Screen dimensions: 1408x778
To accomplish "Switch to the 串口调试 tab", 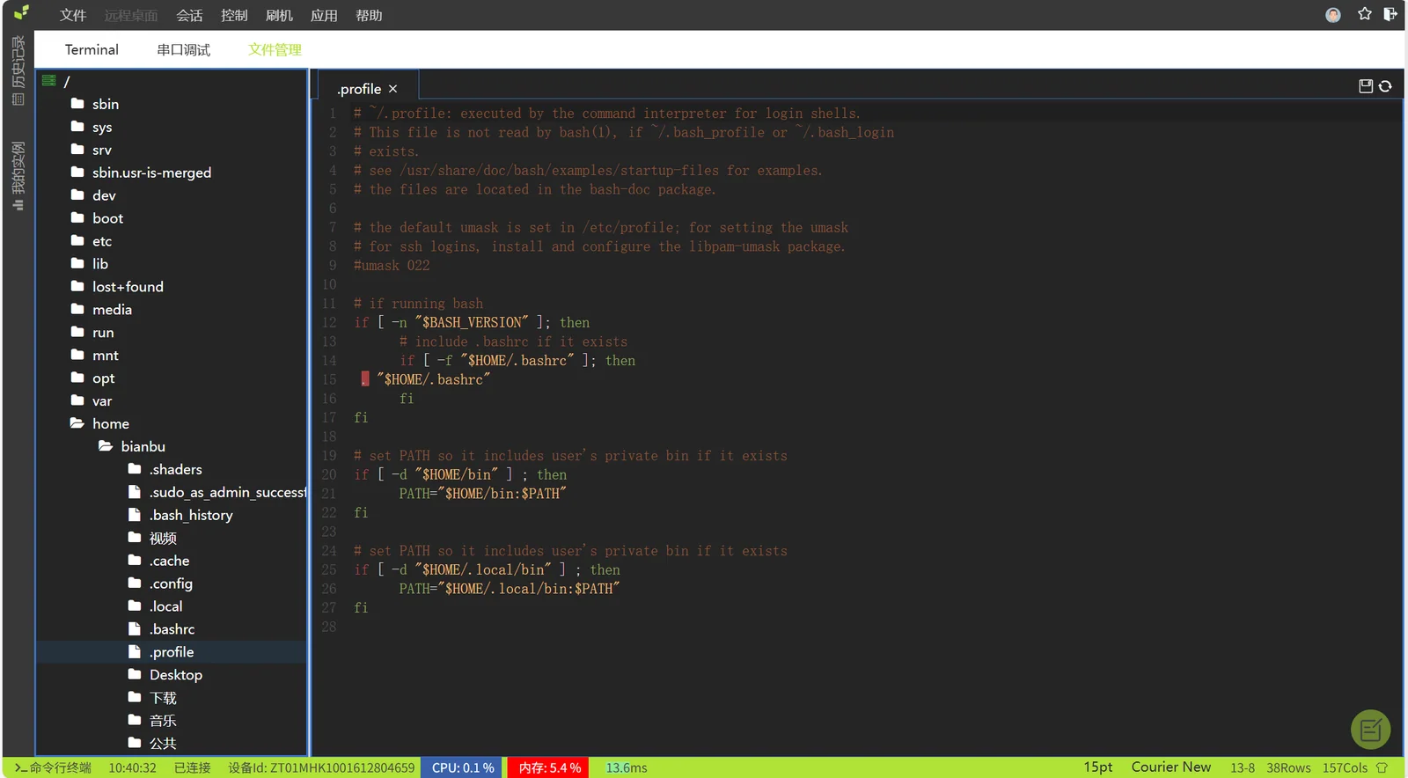I will click(x=183, y=50).
